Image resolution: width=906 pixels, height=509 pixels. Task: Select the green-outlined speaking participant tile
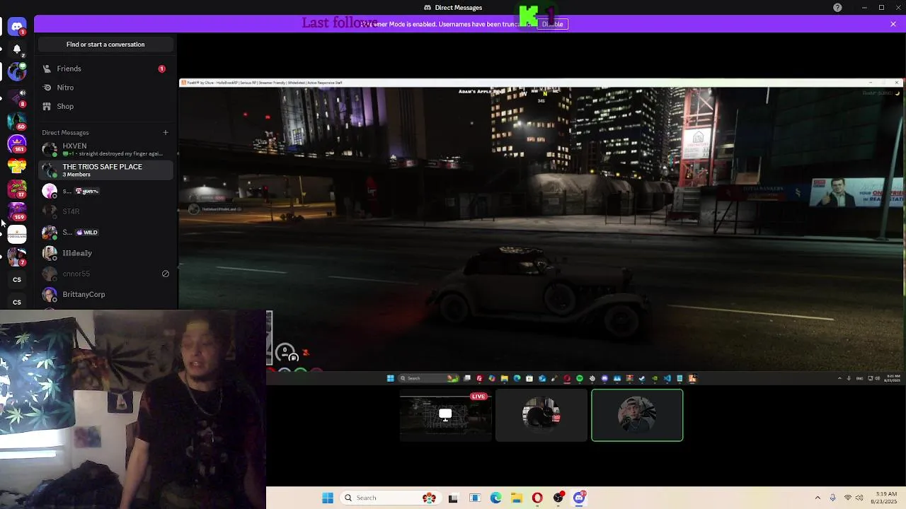click(637, 416)
